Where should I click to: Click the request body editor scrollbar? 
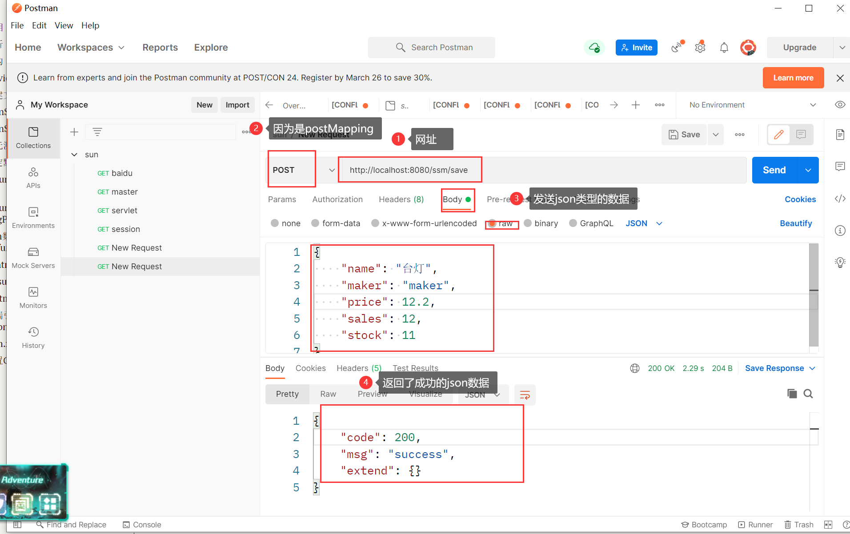pyautogui.click(x=814, y=295)
